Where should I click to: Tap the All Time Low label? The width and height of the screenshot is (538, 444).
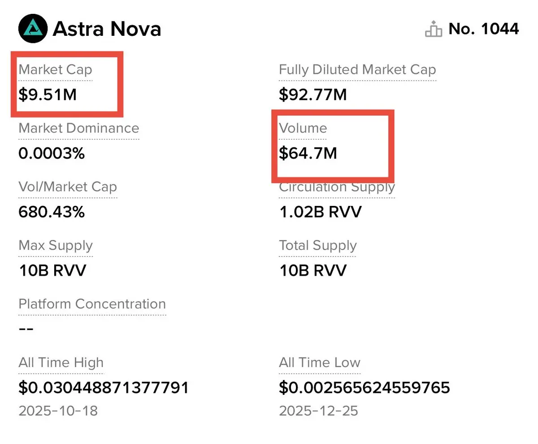pos(319,363)
